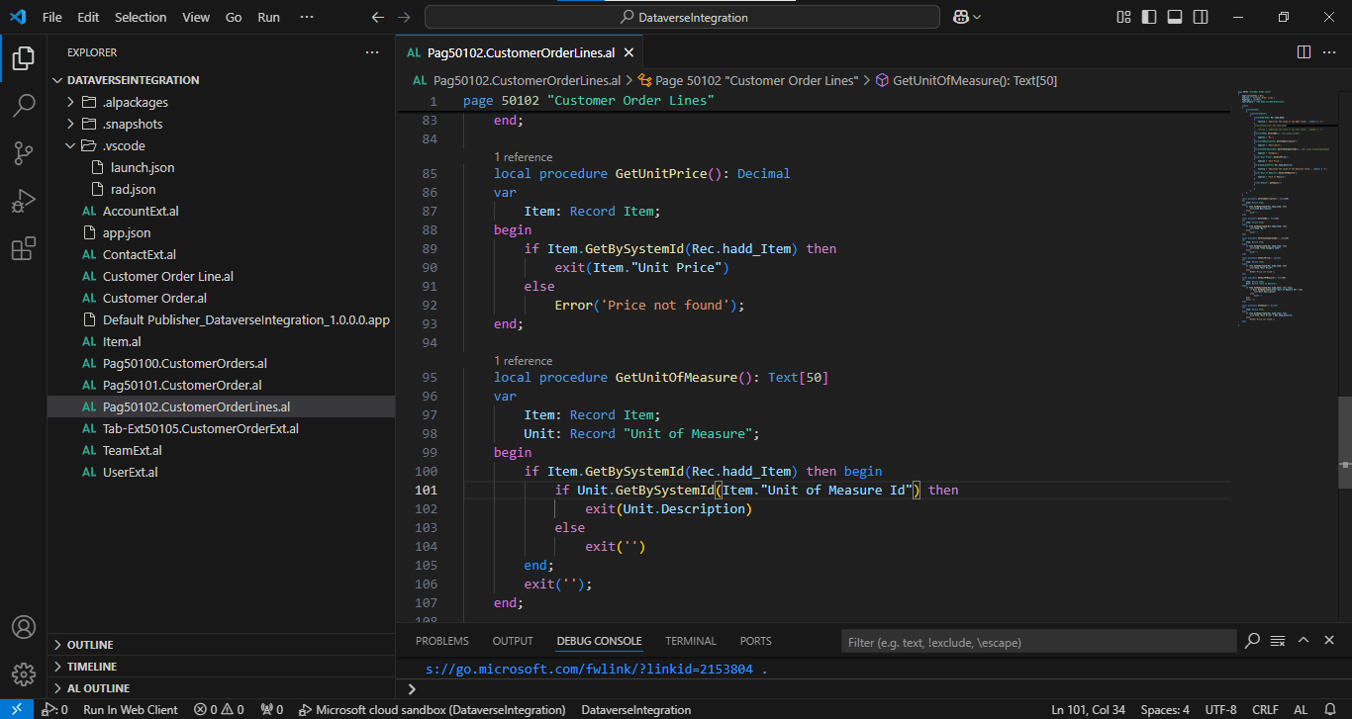The height and width of the screenshot is (719, 1352).
Task: Open Customer Order.al file
Action: 154,298
